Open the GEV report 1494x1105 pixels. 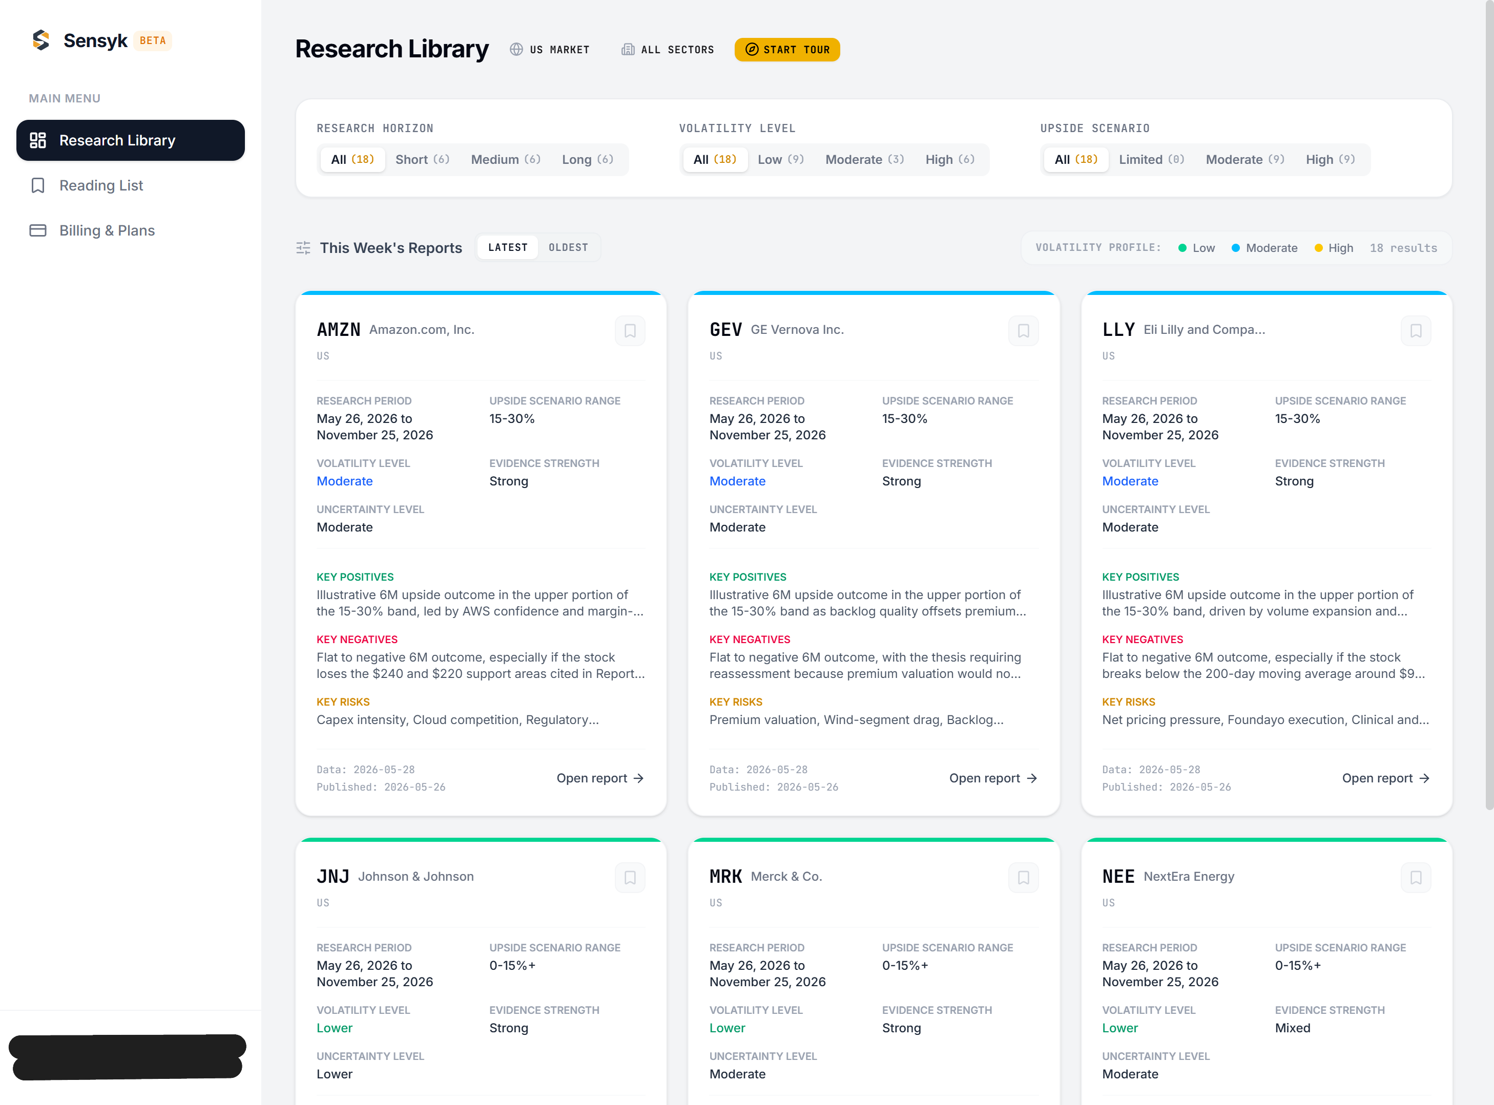[x=993, y=778]
